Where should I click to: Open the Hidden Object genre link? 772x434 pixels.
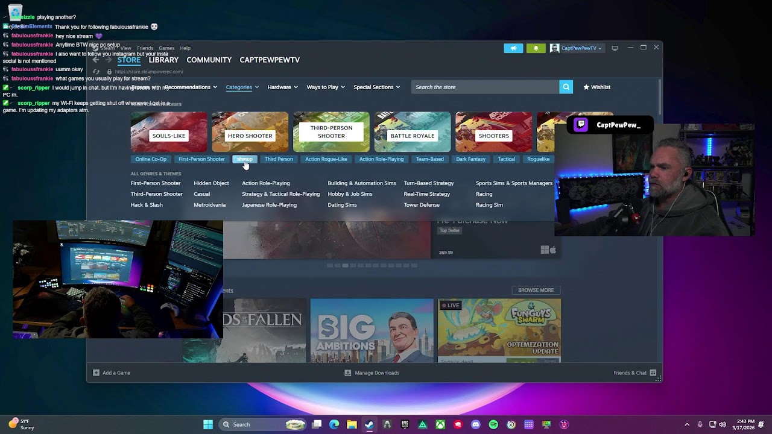point(211,183)
